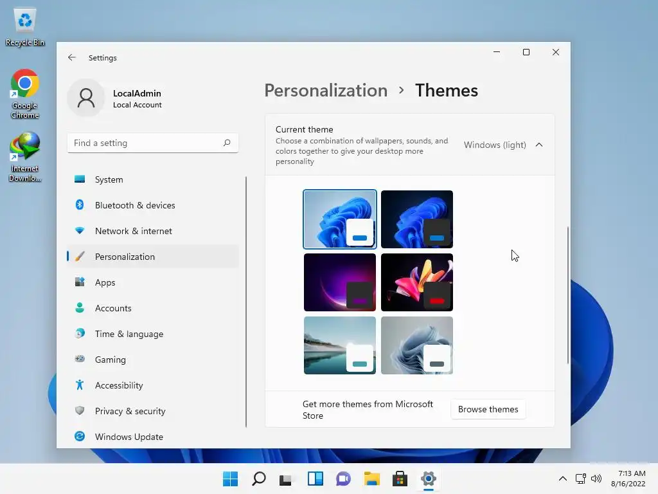Screen dimensions: 658x494
Task: Select the gray Flow theme thumbnail
Action: tap(416, 345)
